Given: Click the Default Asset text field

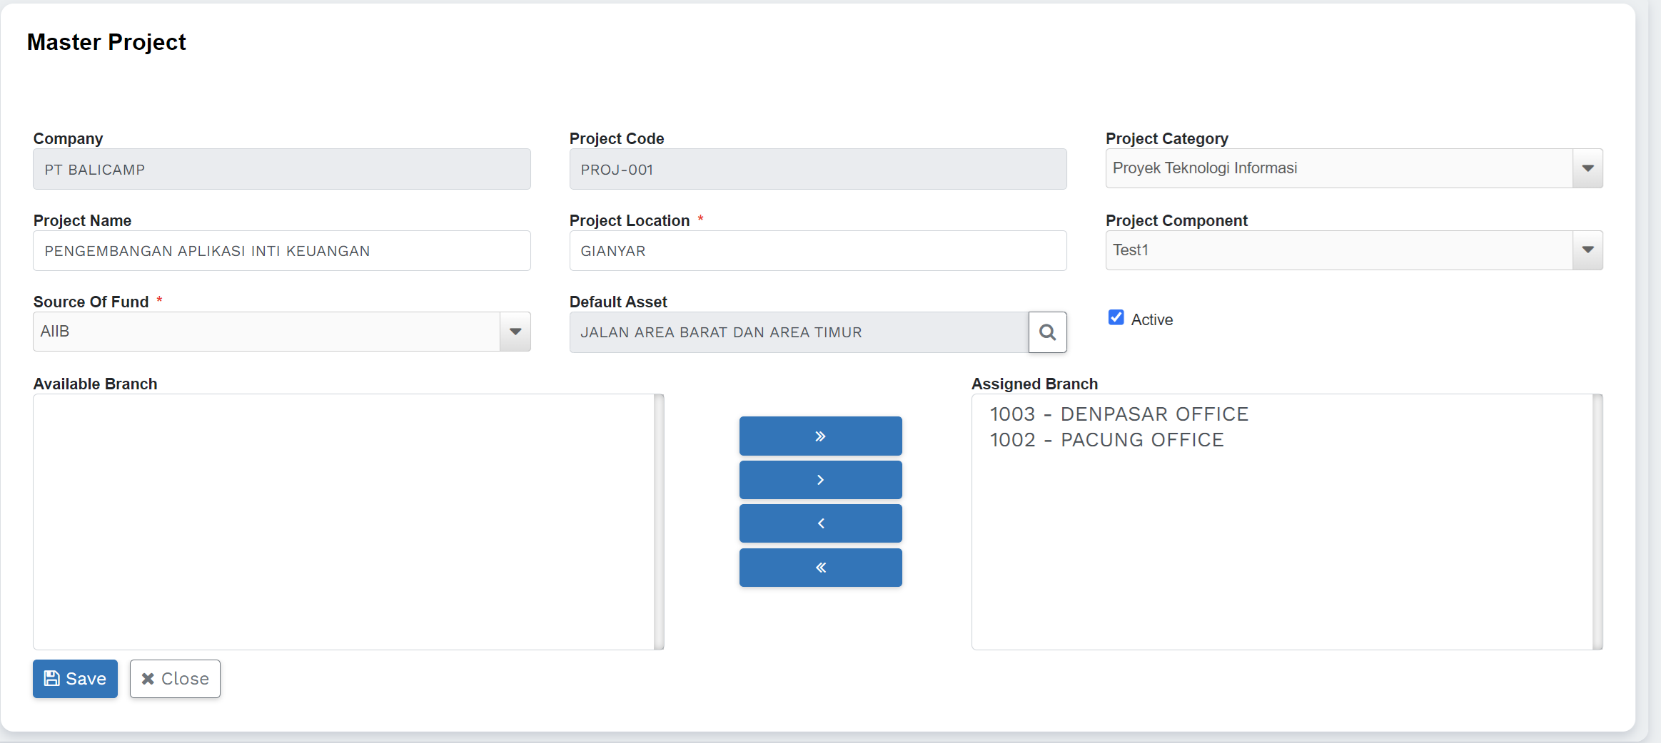Looking at the screenshot, I should click(x=798, y=332).
